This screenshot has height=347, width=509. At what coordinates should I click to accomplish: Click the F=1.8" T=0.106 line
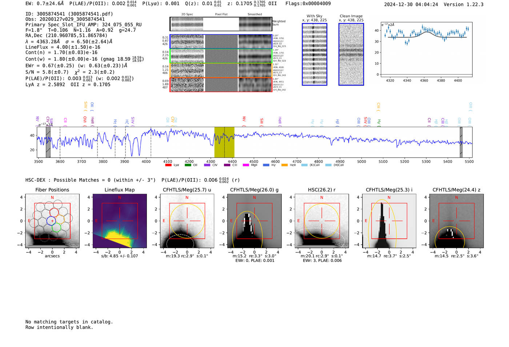coord(81,30)
